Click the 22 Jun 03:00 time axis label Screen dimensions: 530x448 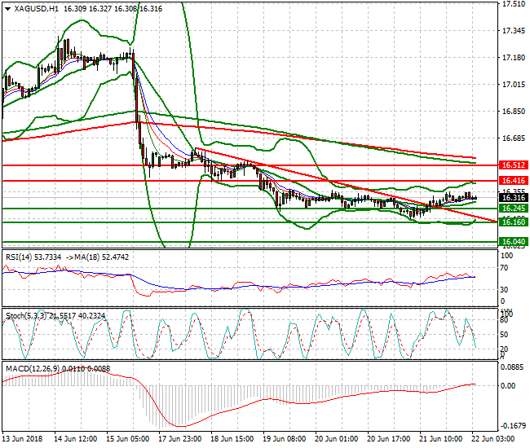493,439
